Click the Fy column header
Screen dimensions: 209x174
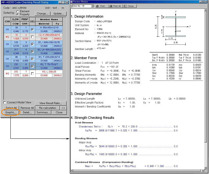(57, 24)
